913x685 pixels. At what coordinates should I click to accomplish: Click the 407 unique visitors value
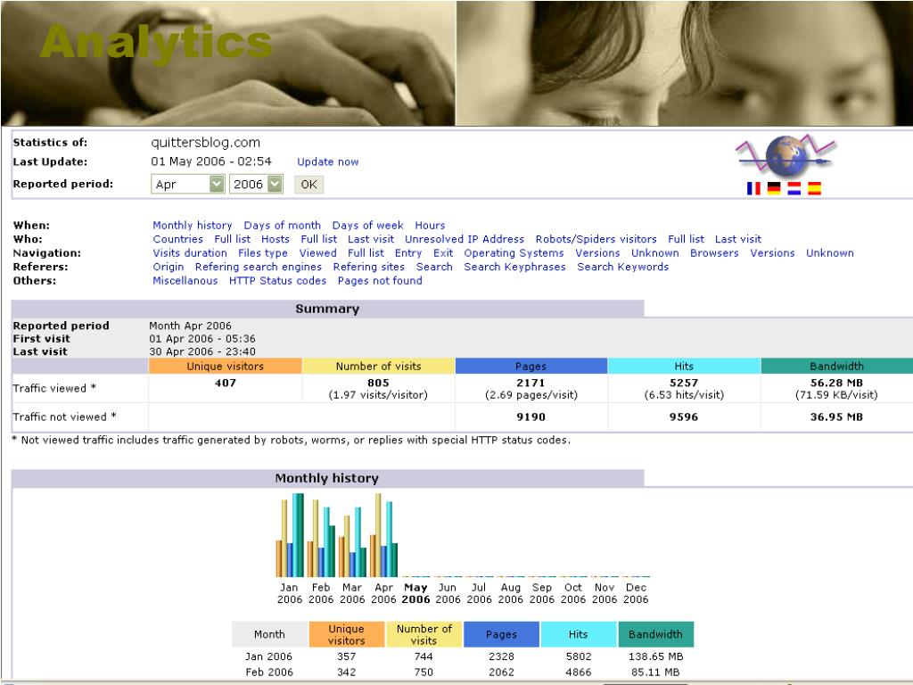[226, 383]
